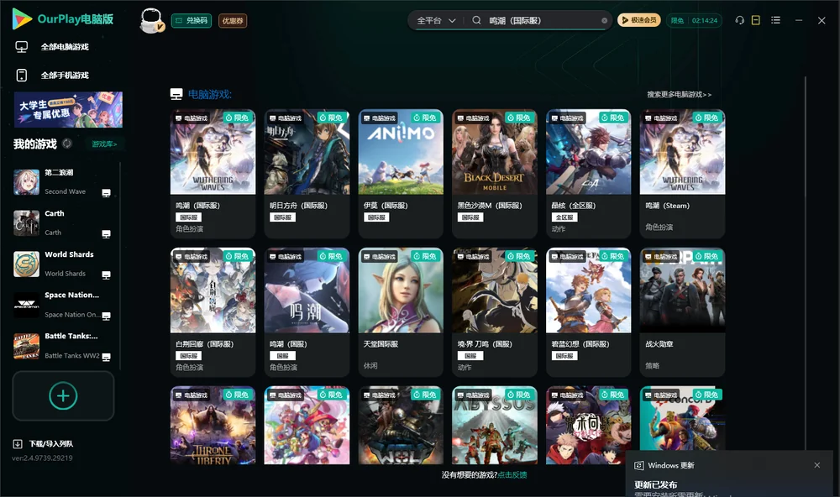
Task: Open the 鸣潮 (Steam) game card
Action: click(682, 174)
